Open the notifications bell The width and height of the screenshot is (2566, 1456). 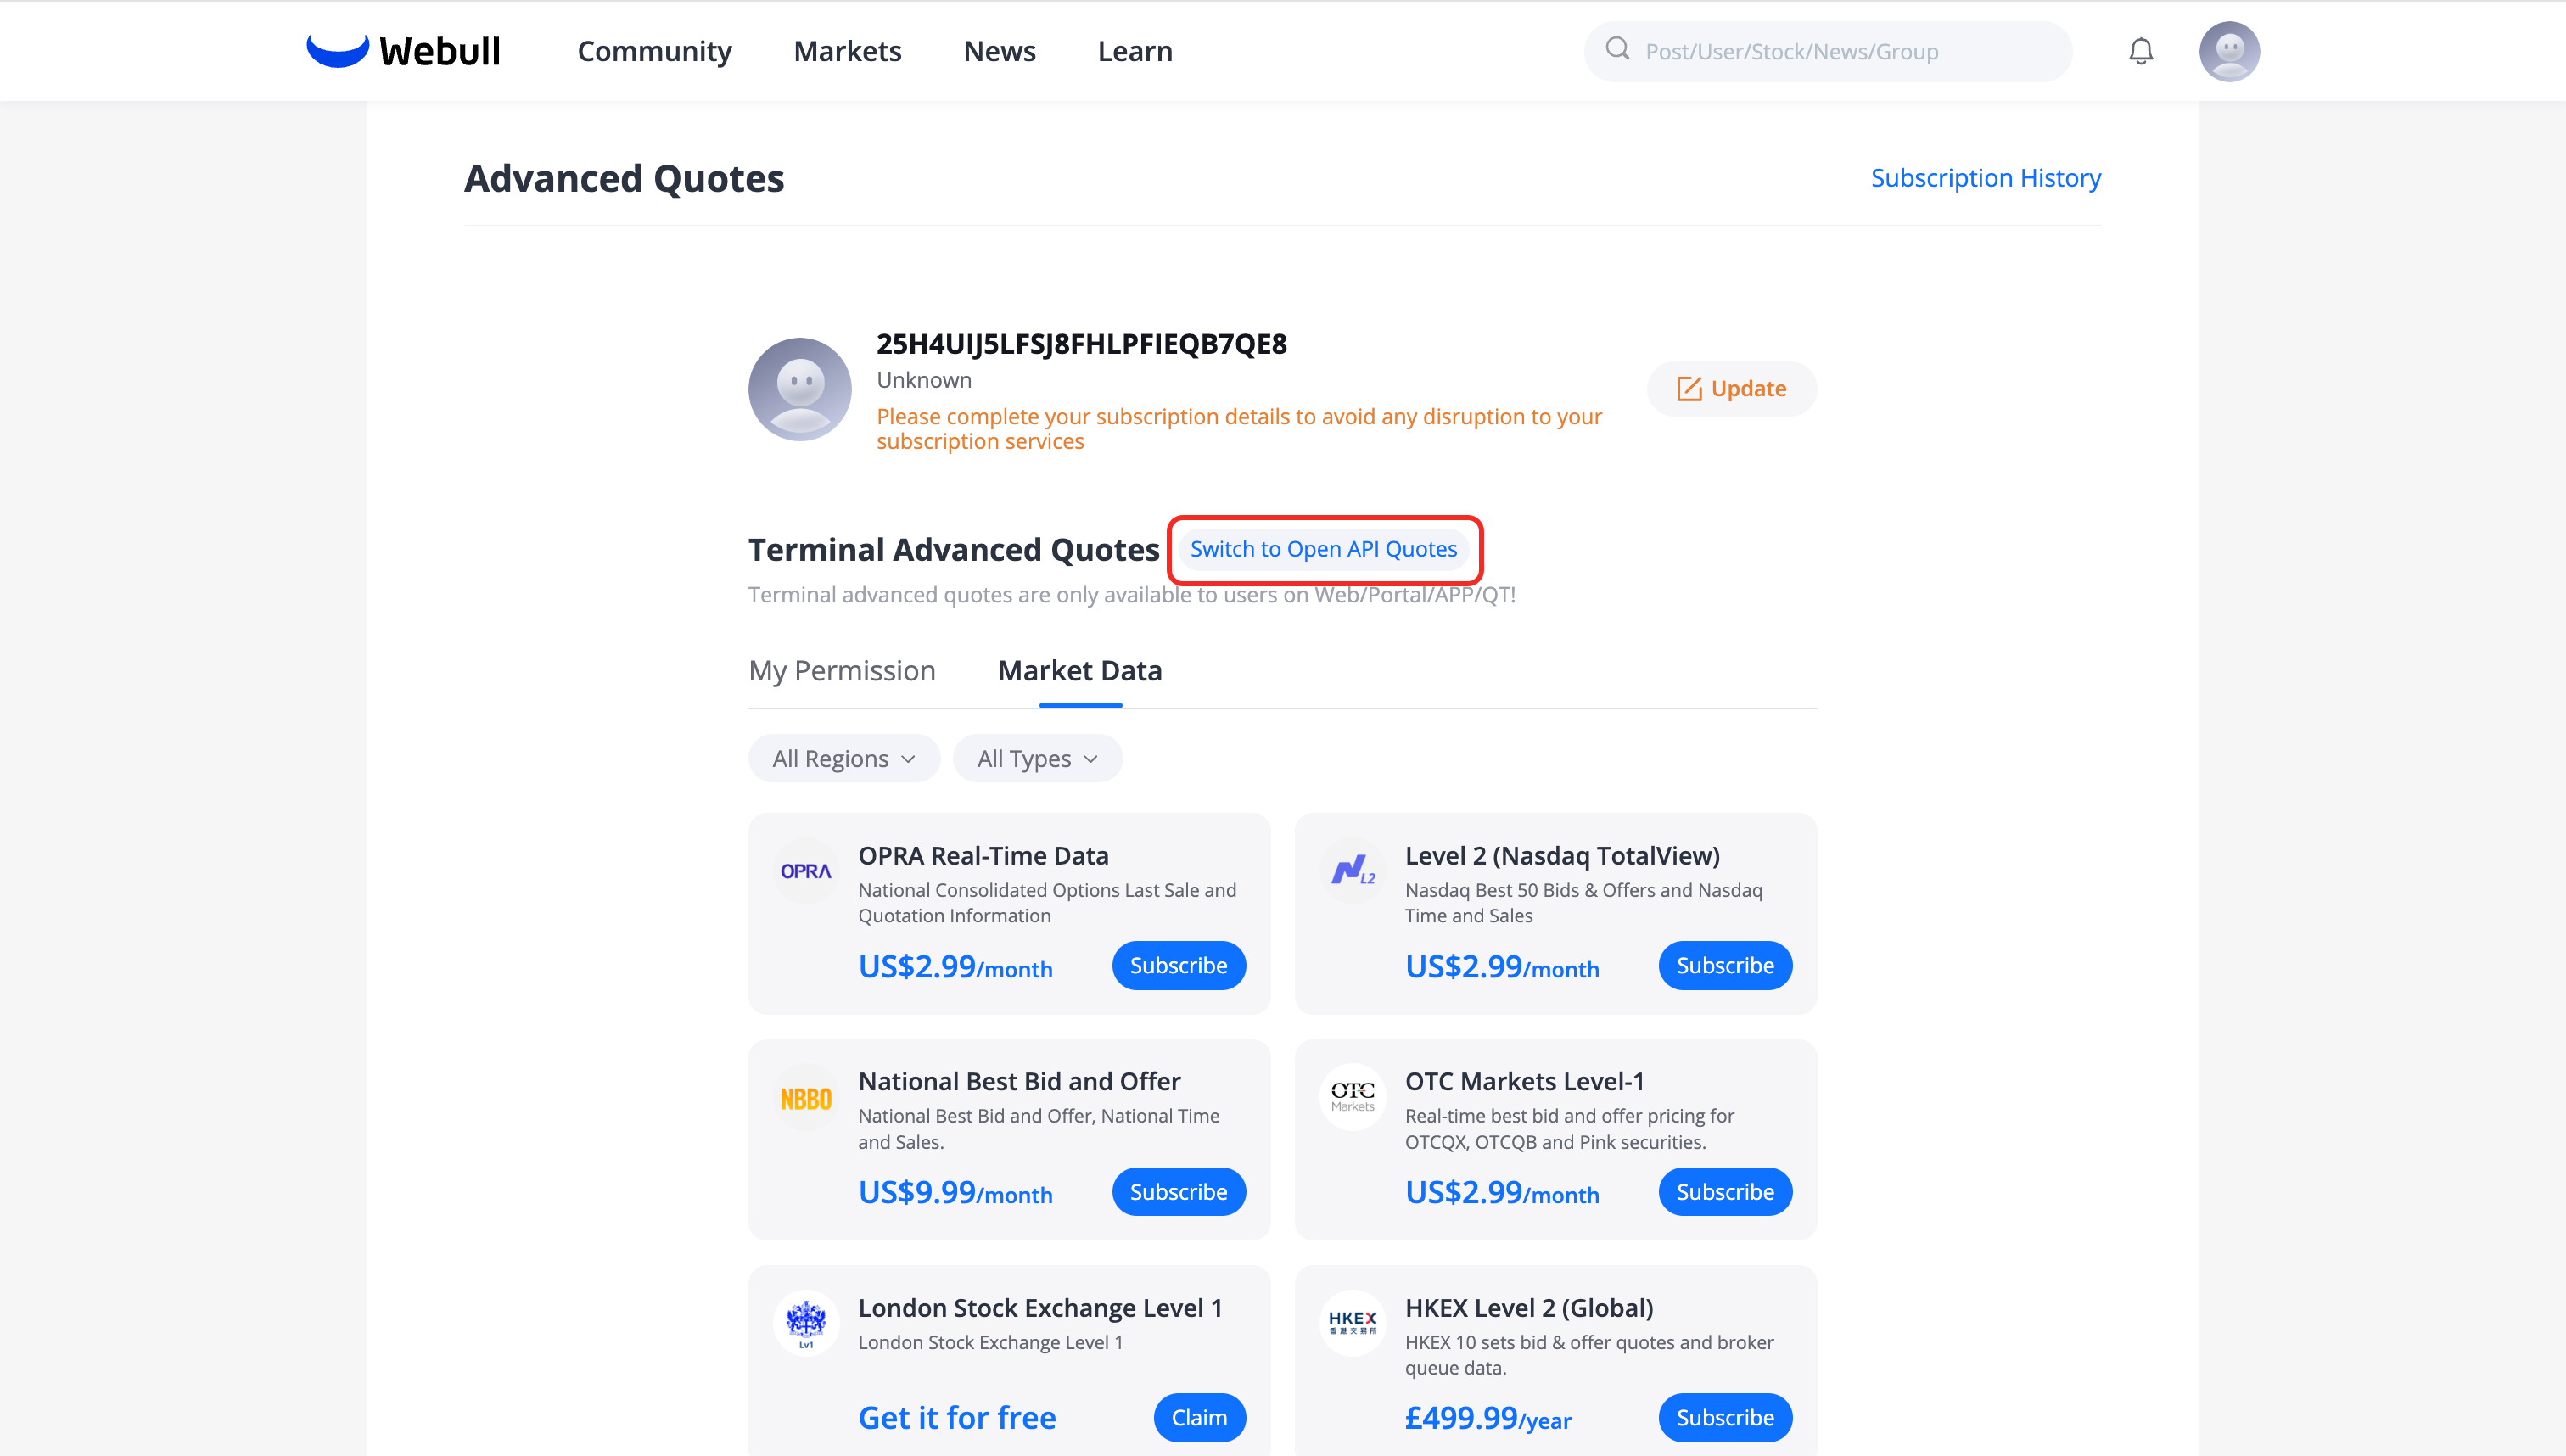(x=2140, y=51)
